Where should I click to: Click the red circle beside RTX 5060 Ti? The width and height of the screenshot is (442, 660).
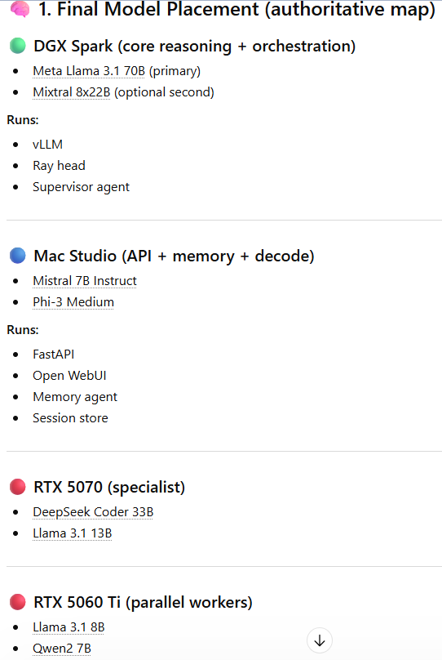pos(18,602)
